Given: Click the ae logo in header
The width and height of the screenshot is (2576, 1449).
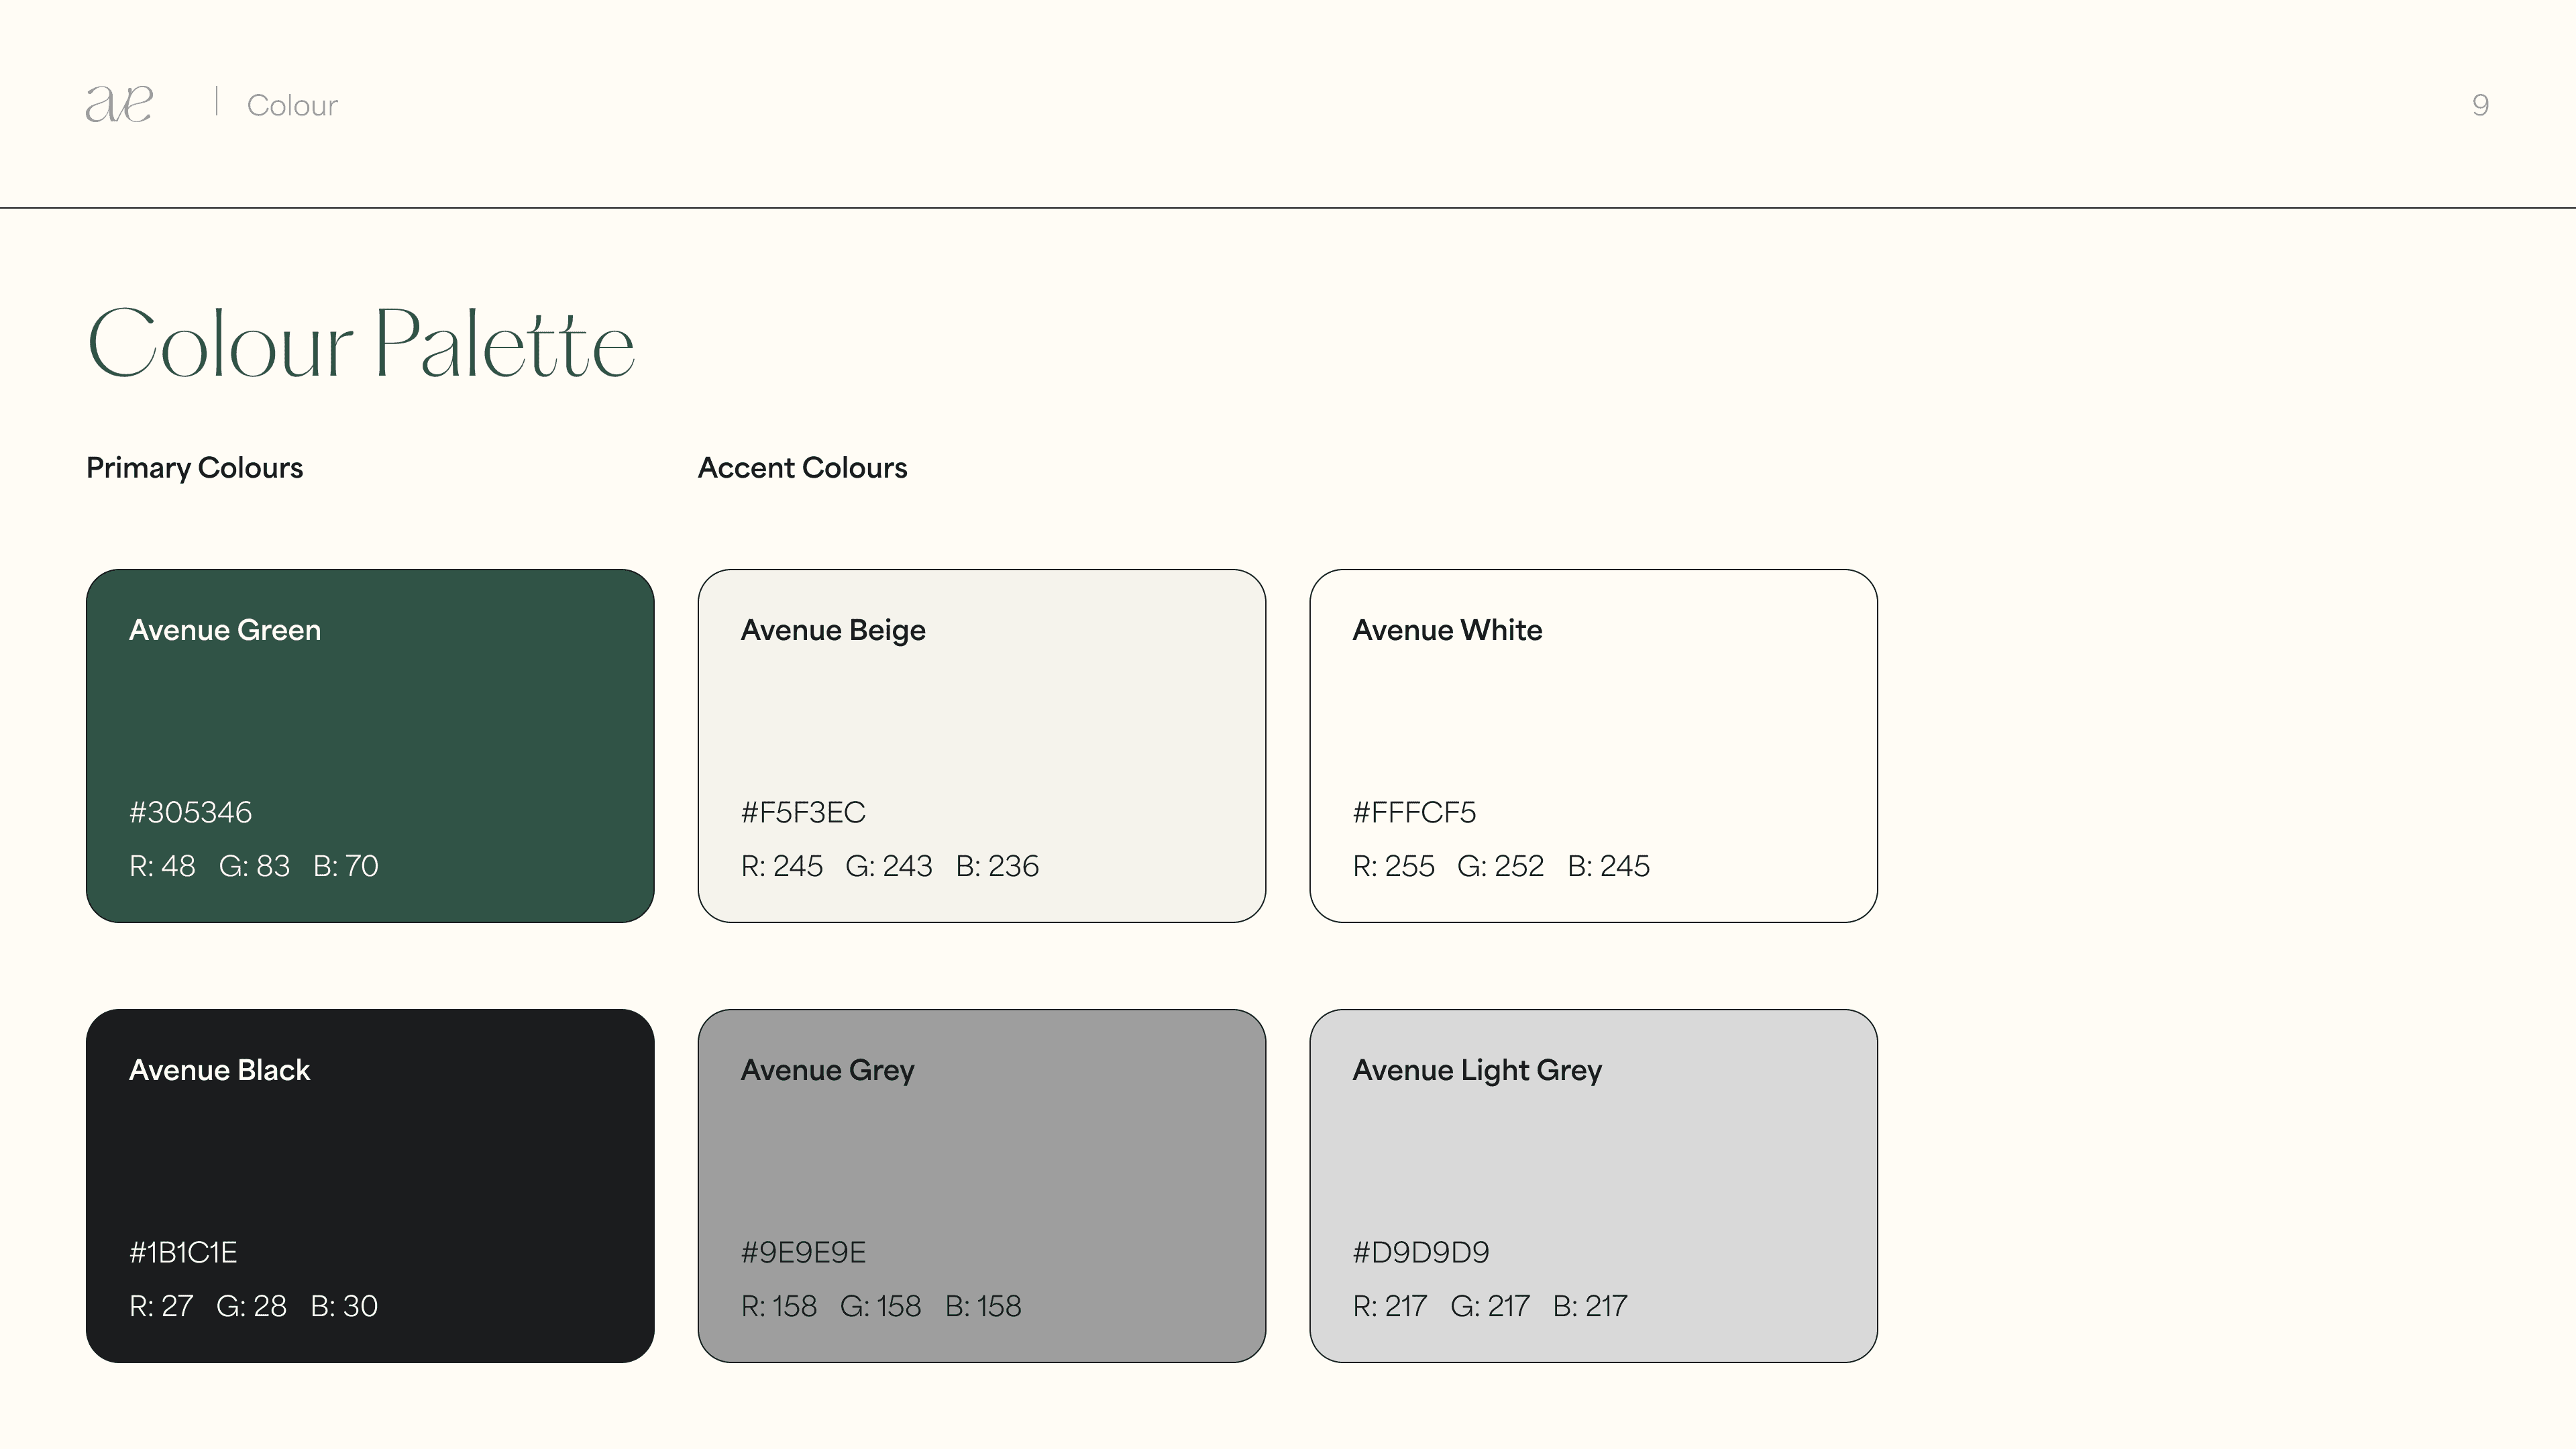Looking at the screenshot, I should click(x=119, y=104).
